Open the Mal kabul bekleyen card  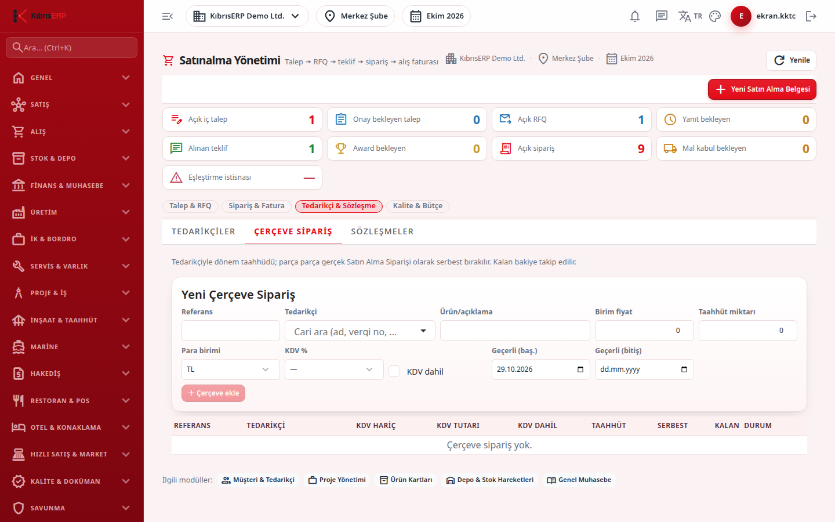pos(736,148)
